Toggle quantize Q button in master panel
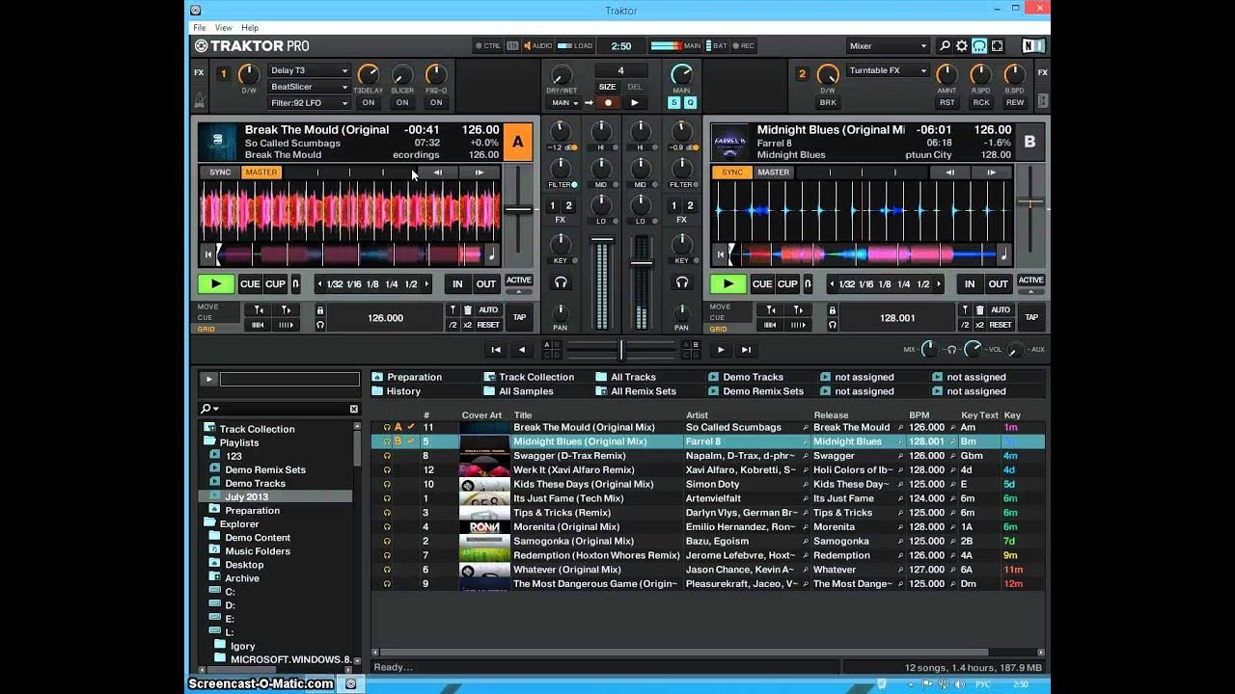Viewport: 1235px width, 694px height. 689,102
